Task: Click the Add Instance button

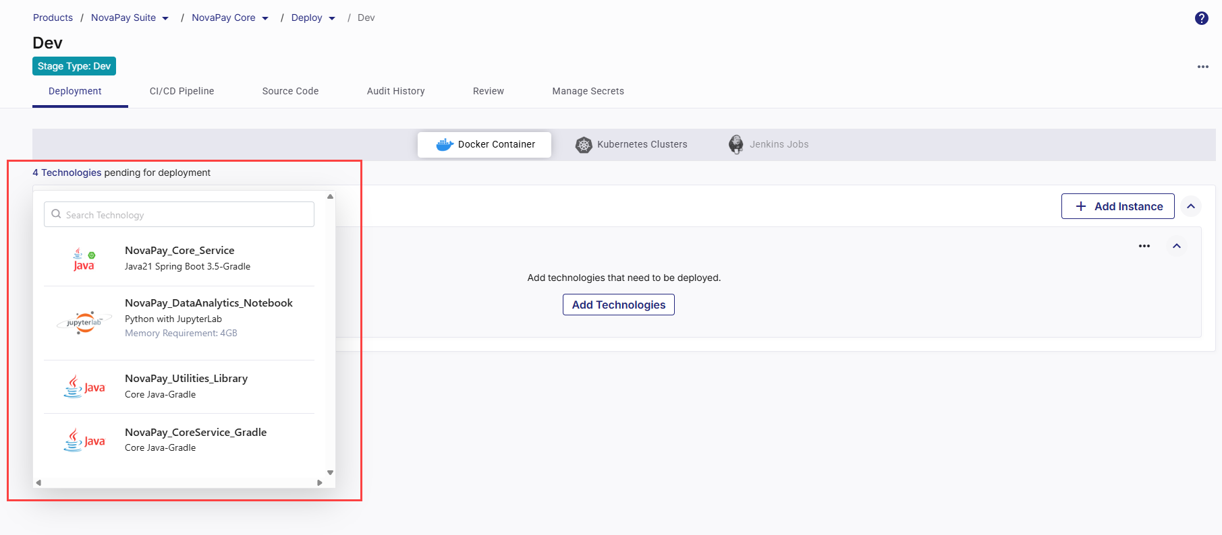Action: click(1117, 206)
